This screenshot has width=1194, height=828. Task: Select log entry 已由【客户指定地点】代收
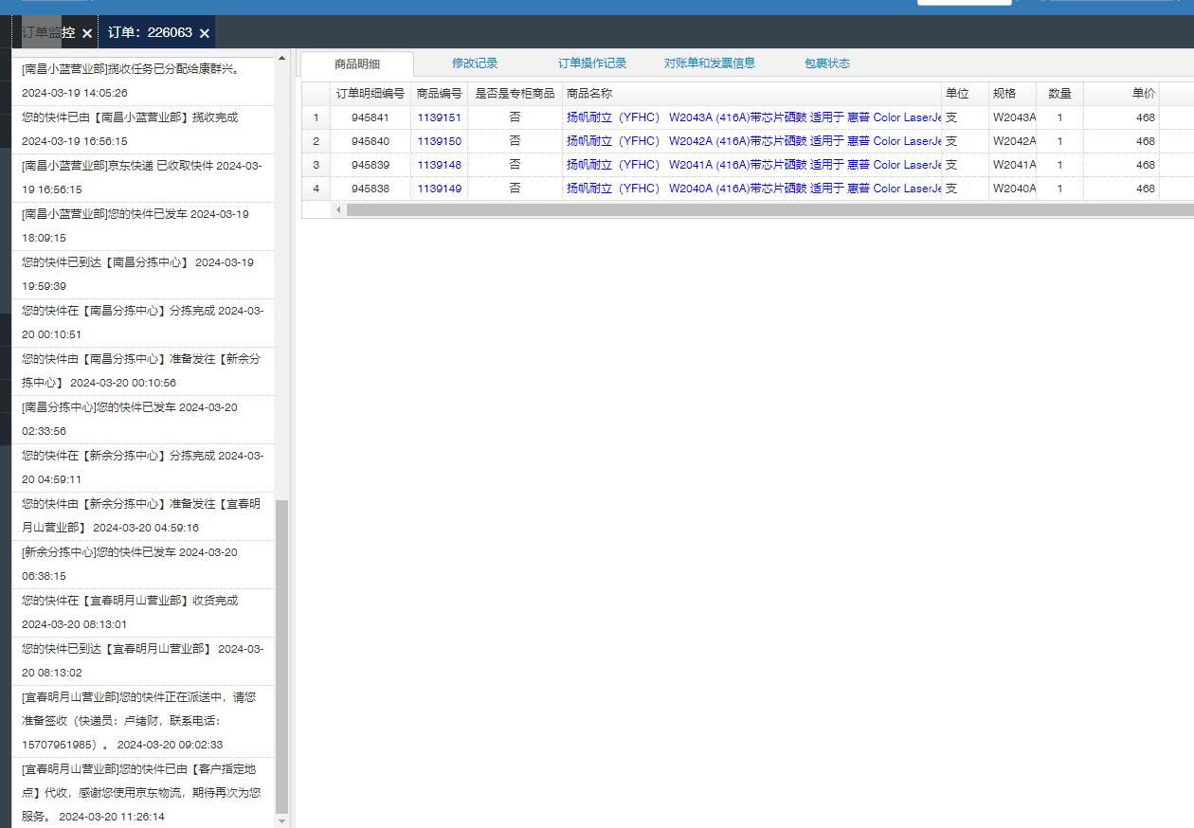[x=143, y=793]
